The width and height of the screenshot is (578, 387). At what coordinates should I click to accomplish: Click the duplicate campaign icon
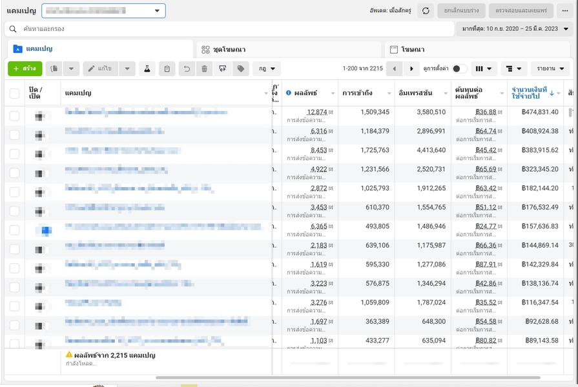(x=55, y=68)
